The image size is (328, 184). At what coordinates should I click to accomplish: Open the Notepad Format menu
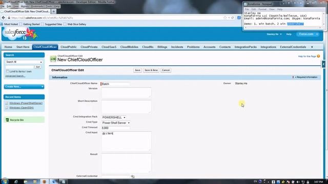coord(262,9)
